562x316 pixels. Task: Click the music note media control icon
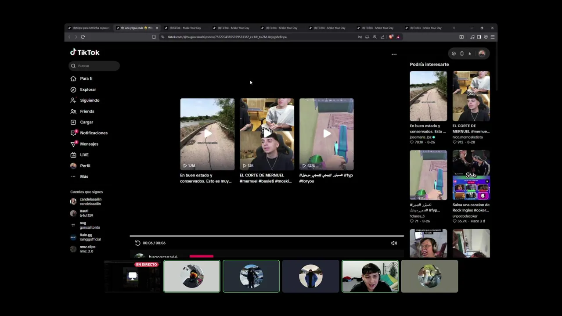[x=472, y=37]
